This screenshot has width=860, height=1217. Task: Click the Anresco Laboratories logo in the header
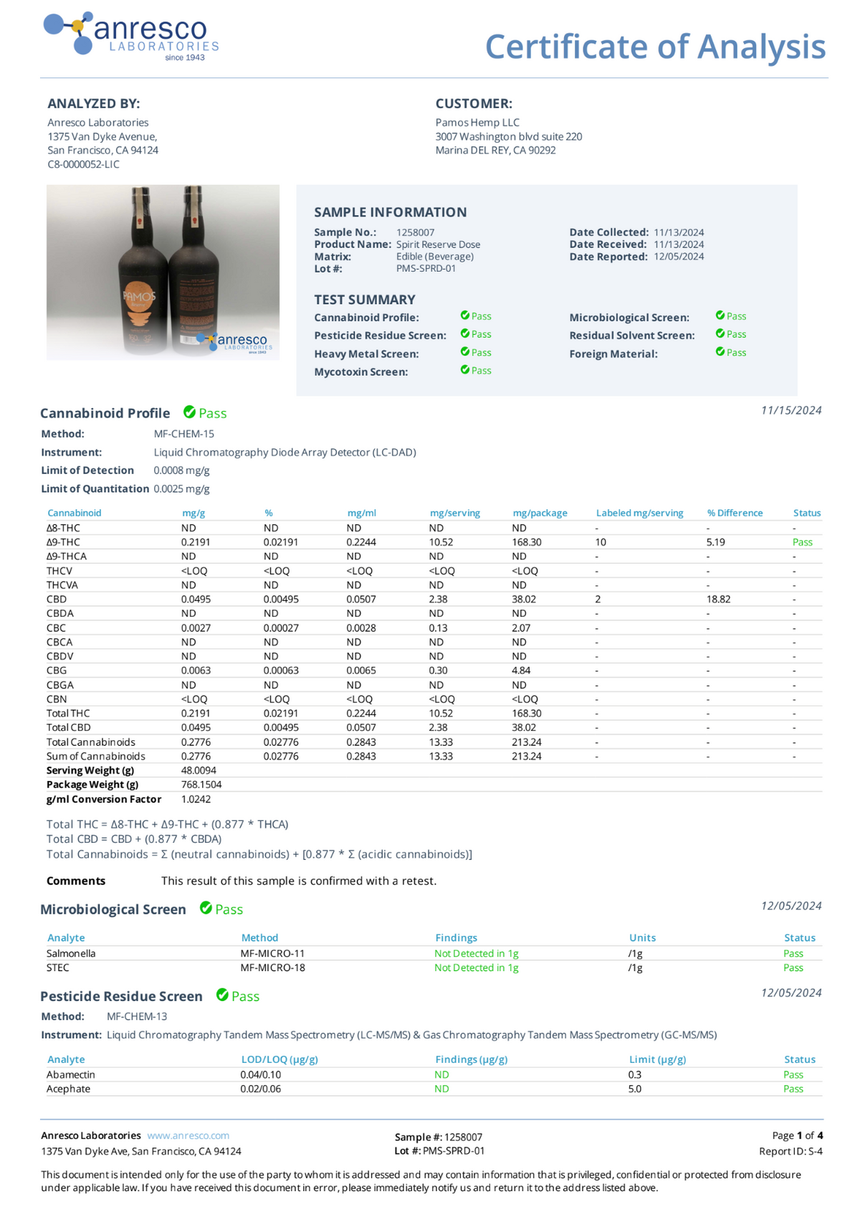click(131, 36)
